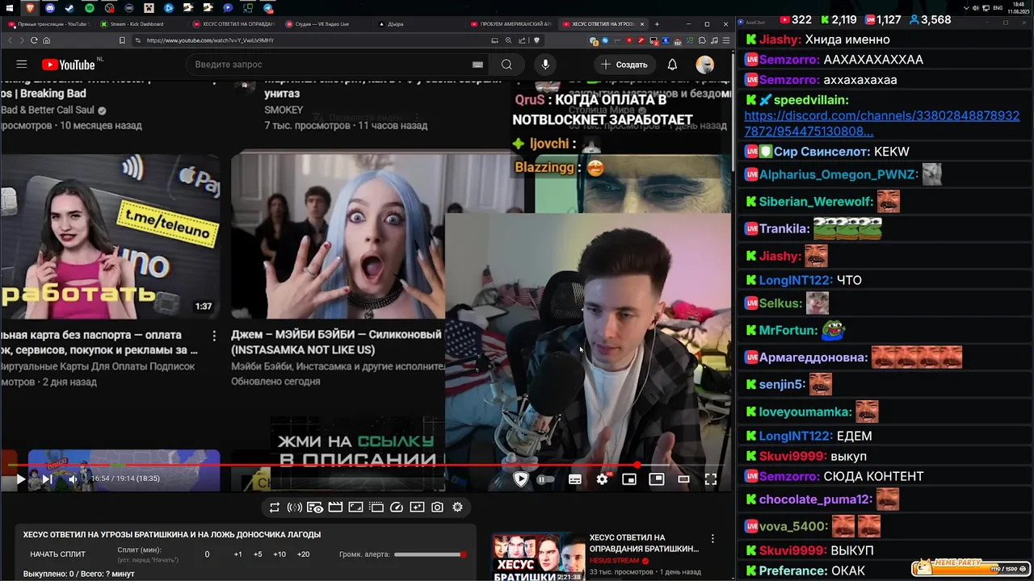1034x581 pixels.
Task: Enable miniplayer mode
Action: 629,479
